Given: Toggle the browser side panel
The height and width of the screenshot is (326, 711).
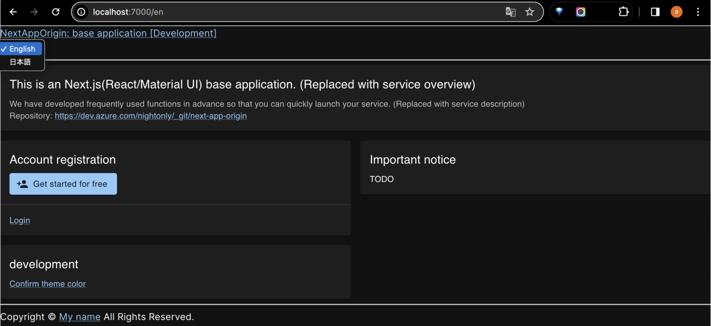Looking at the screenshot, I should (655, 12).
